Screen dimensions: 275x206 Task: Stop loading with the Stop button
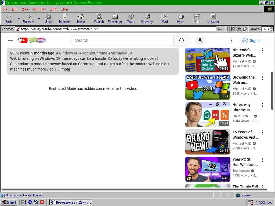point(49,19)
